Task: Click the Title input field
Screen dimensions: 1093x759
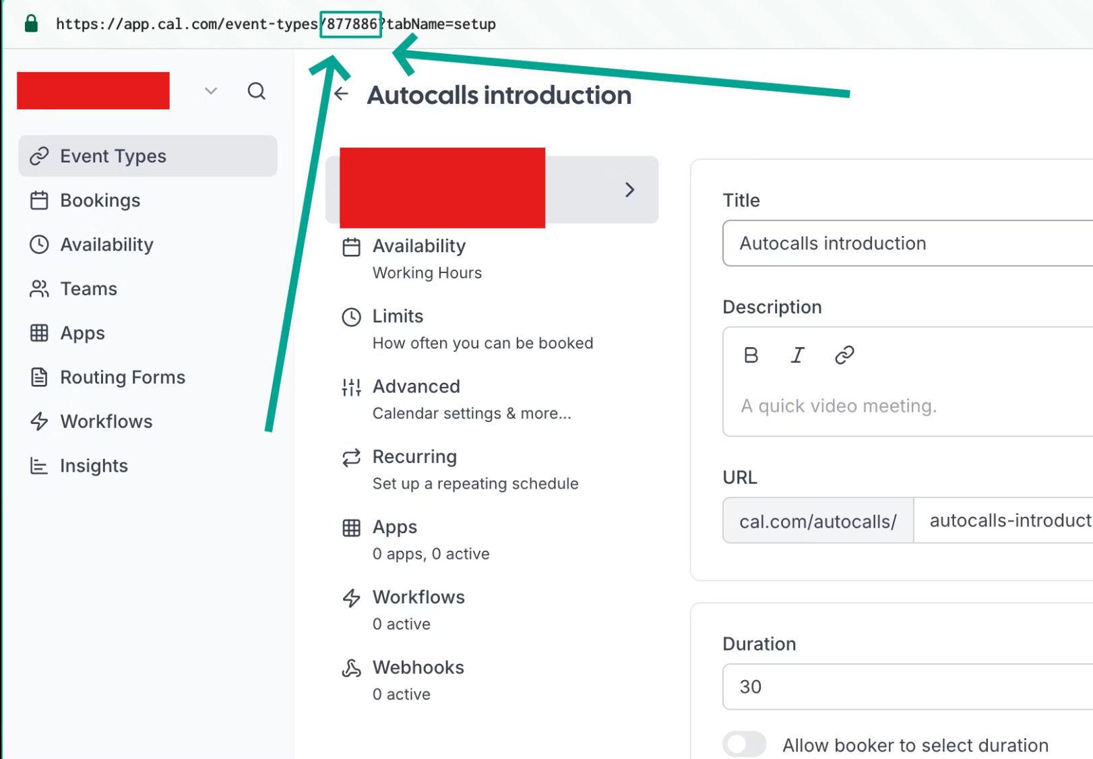Action: point(908,243)
